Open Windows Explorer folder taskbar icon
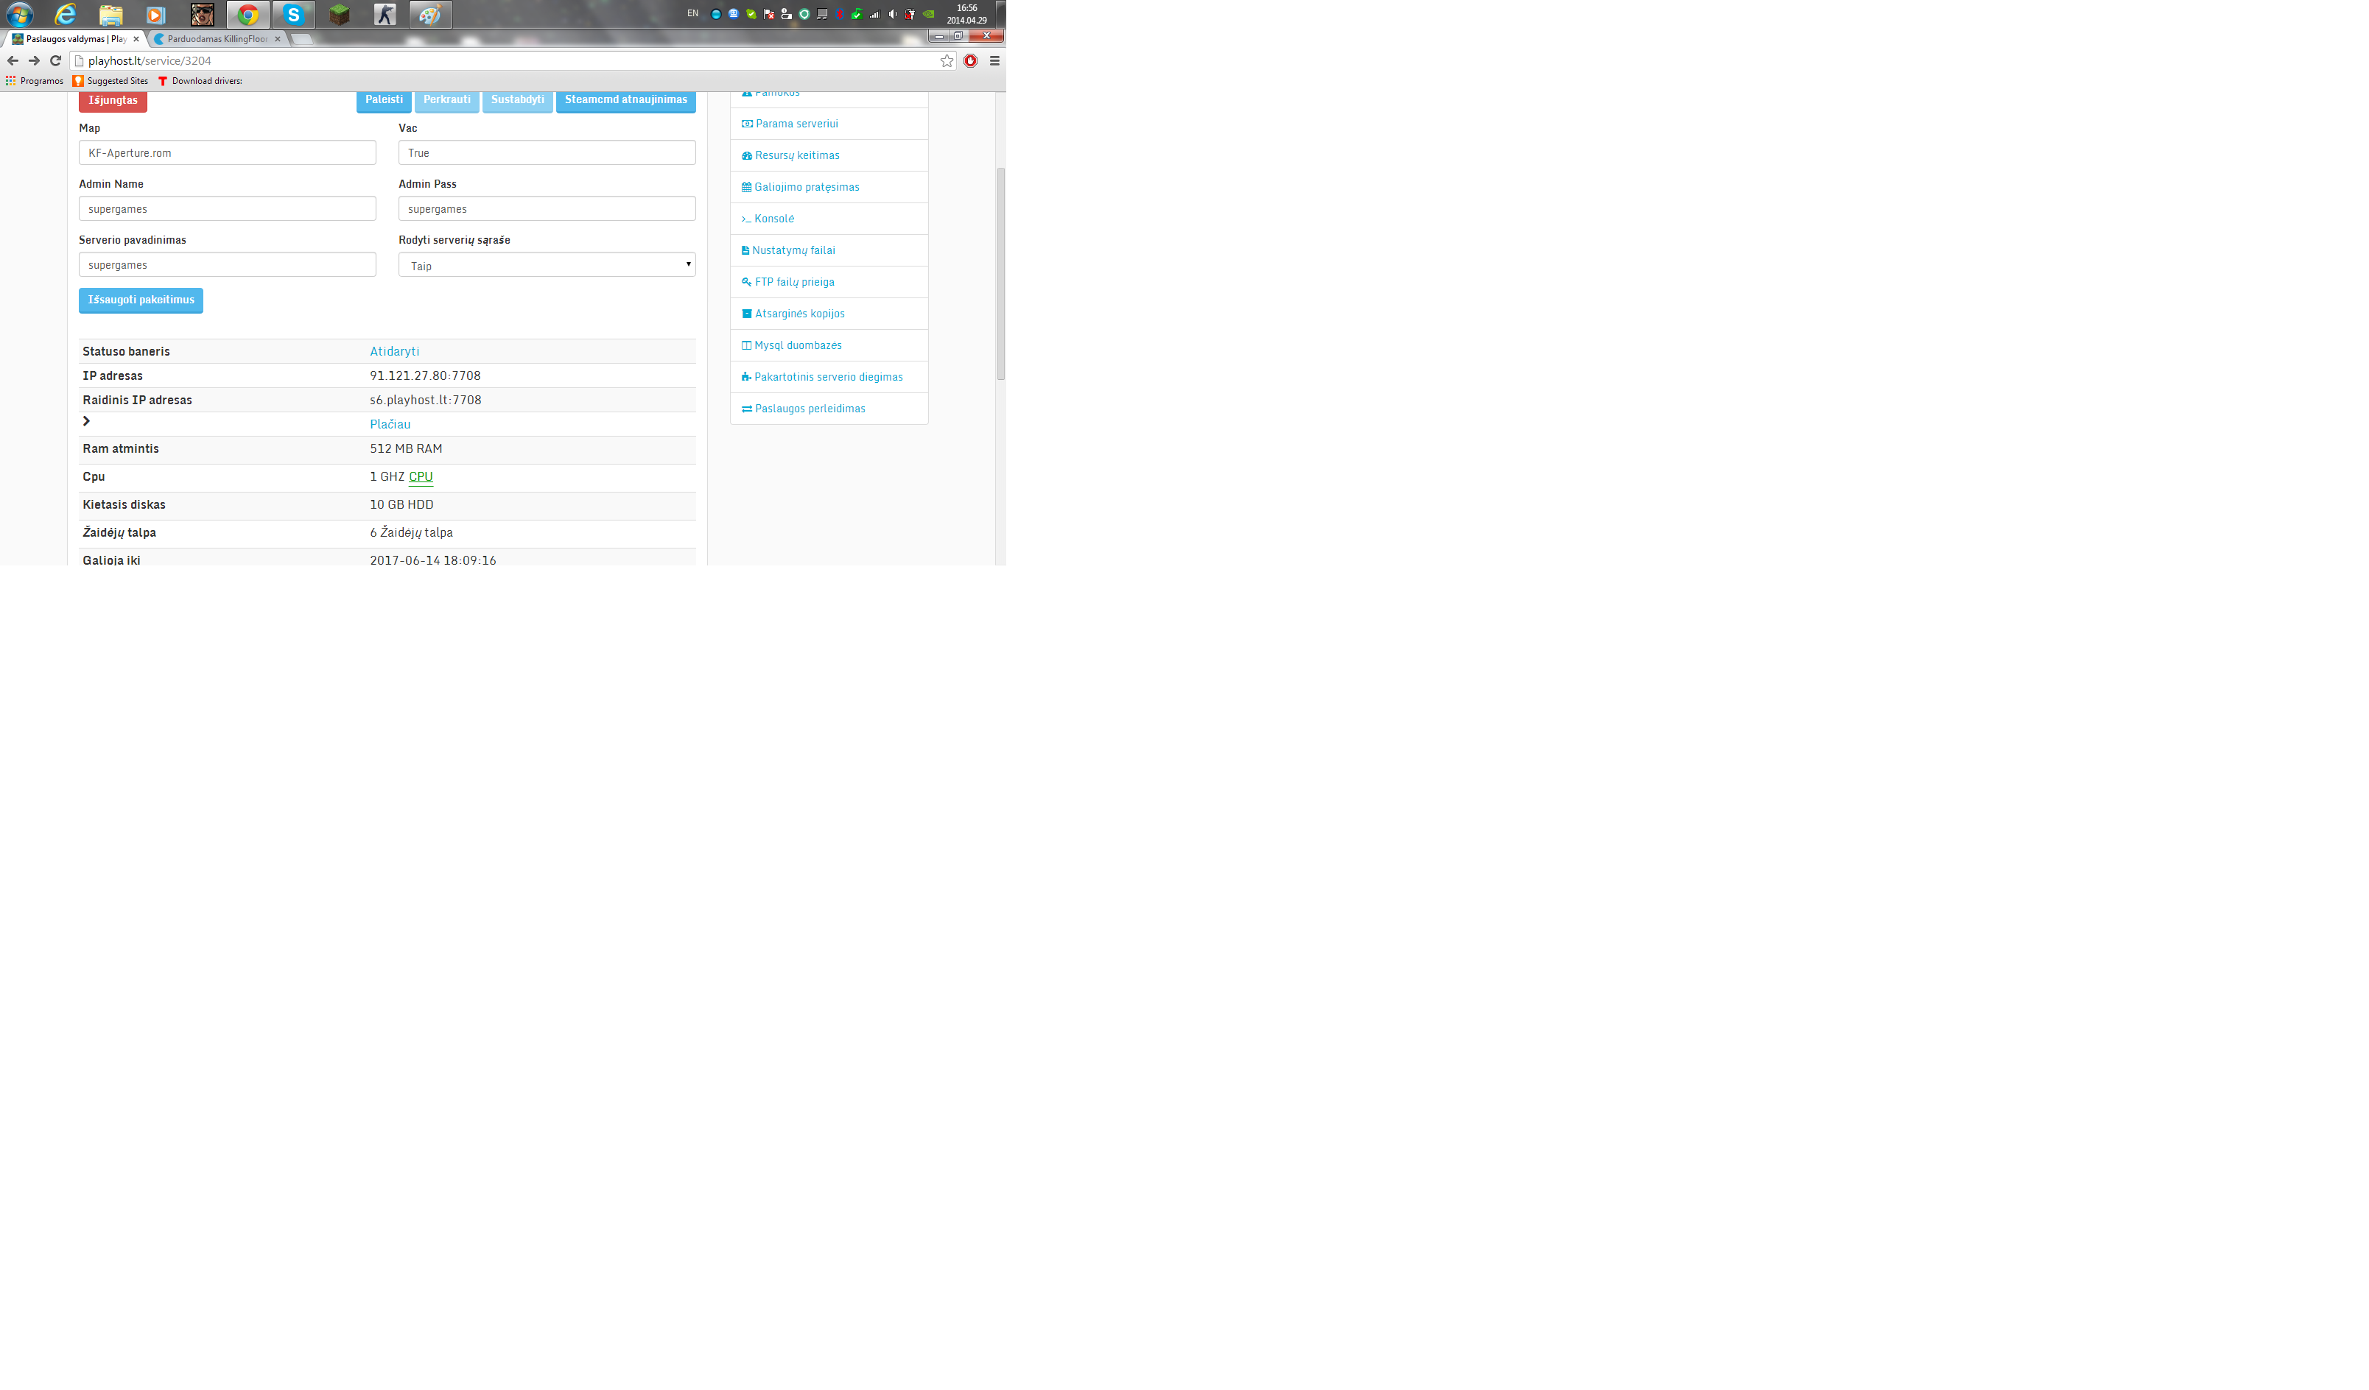Screen dimensions: 2369x1390 [x=111, y=14]
